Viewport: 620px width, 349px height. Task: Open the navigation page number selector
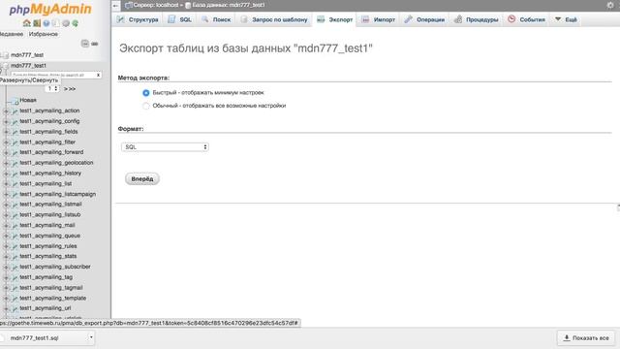click(x=51, y=88)
